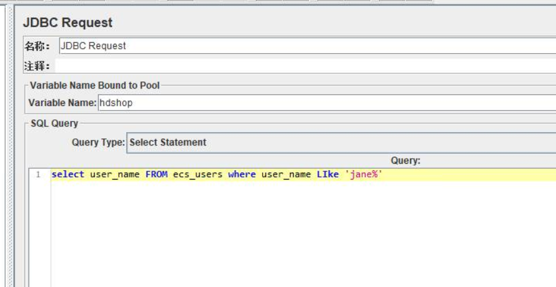Open the Query Type dropdown
Image resolution: width=556 pixels, height=287 pixels.
pyautogui.click(x=341, y=143)
